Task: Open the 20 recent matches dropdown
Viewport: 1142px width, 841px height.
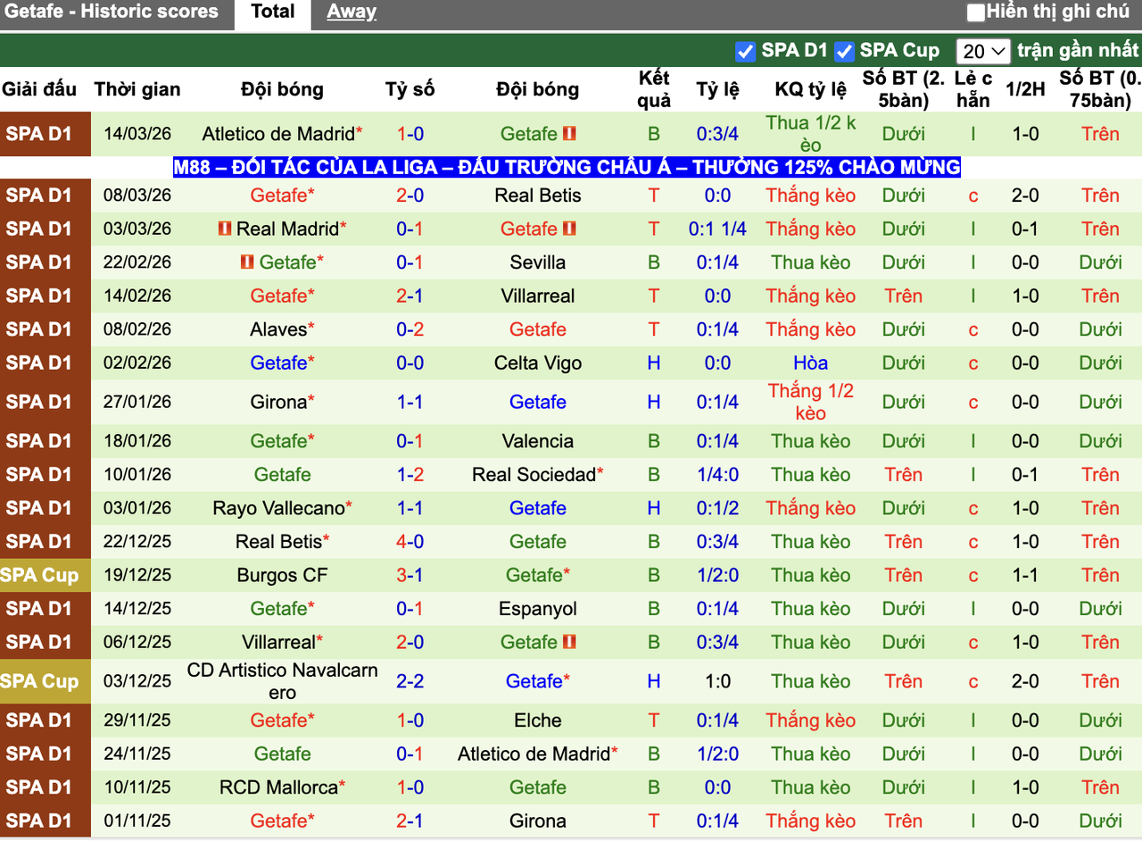Action: [x=983, y=51]
